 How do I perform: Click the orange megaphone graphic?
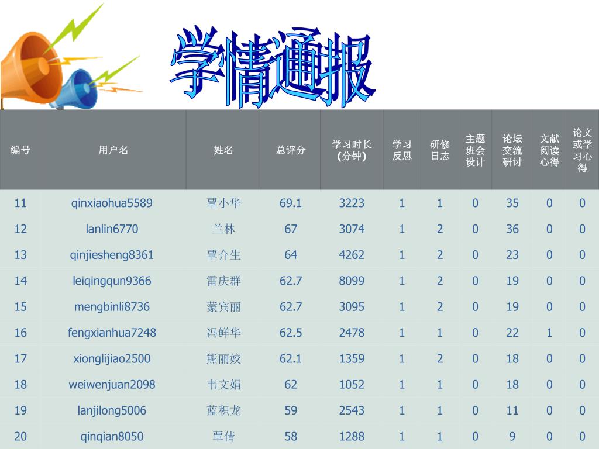coord(33,69)
